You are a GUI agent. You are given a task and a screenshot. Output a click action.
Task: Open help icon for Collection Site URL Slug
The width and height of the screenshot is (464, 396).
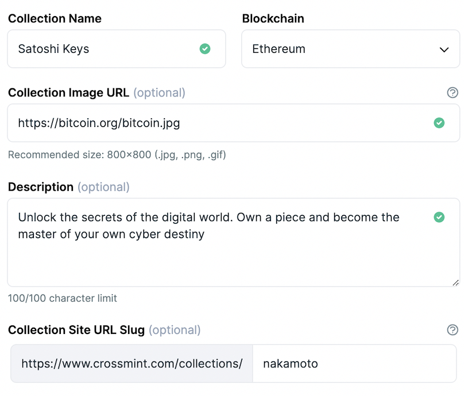(x=453, y=329)
